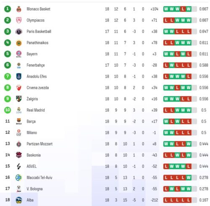Image resolution: width=210 pixels, height=206 pixels.
Task: Click the ASVEL lightning bolt logo
Action: pyautogui.click(x=19, y=166)
